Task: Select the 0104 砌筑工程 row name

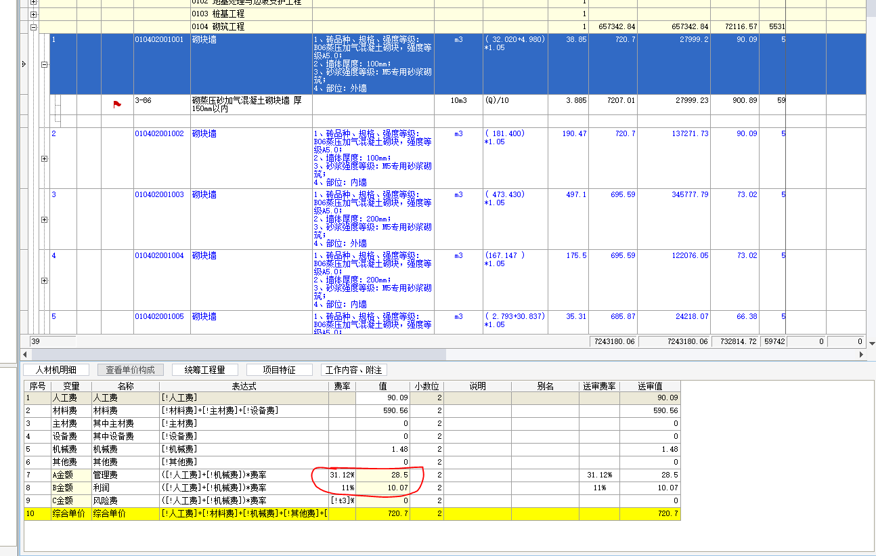Action: 218,27
